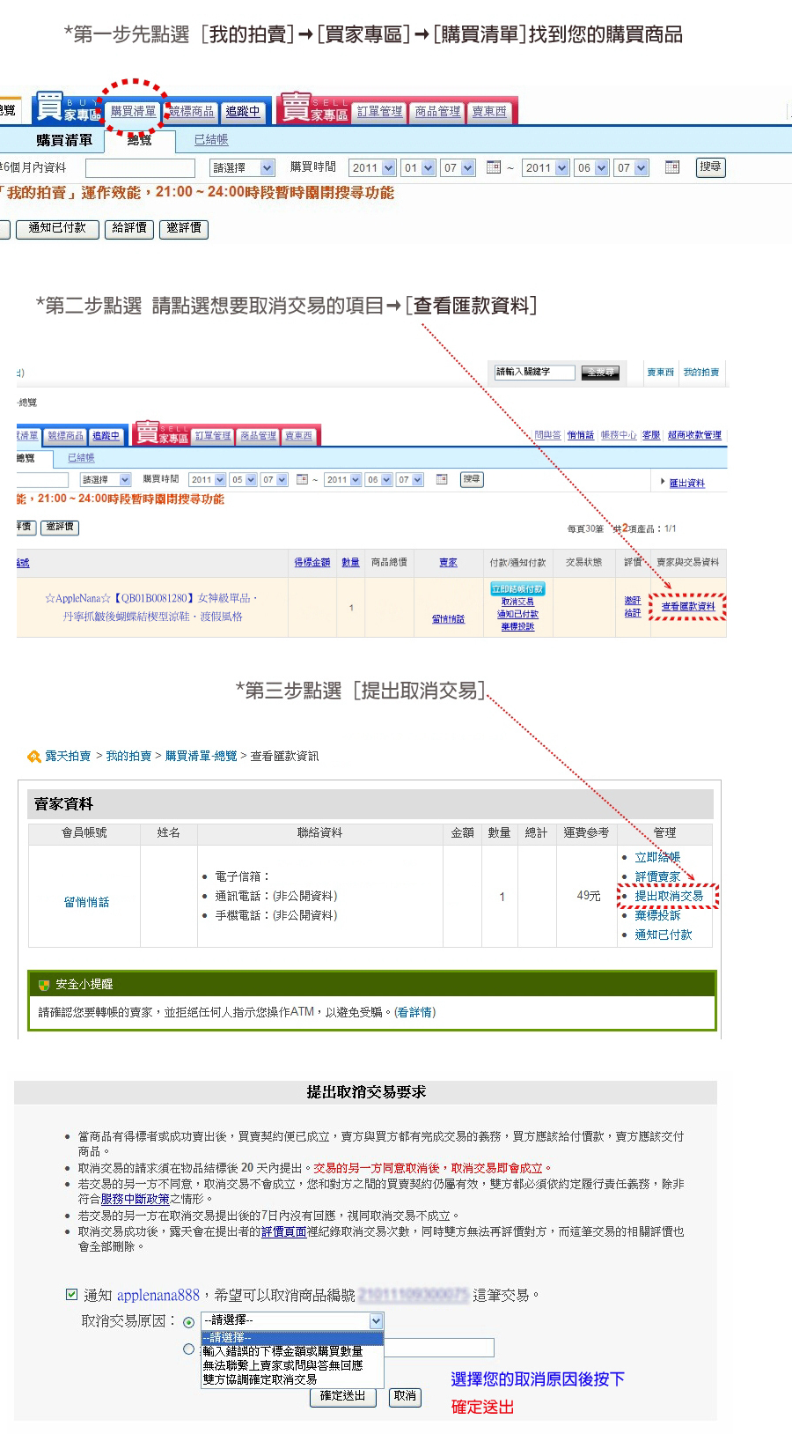Screen dimensions: 792x1434
Task: Open the start date calendar picker icon
Action: click(x=494, y=167)
